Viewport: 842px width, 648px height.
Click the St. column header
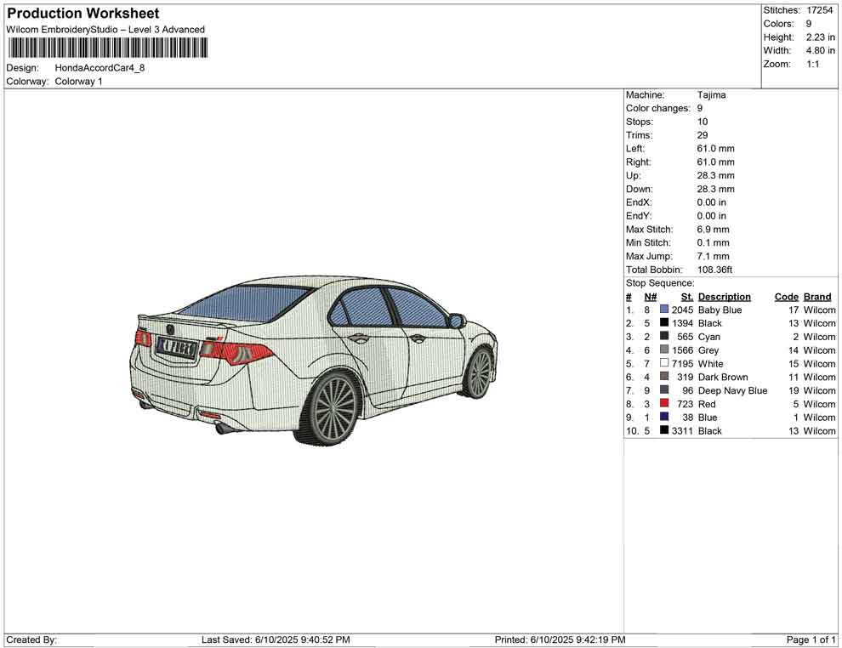(x=687, y=297)
